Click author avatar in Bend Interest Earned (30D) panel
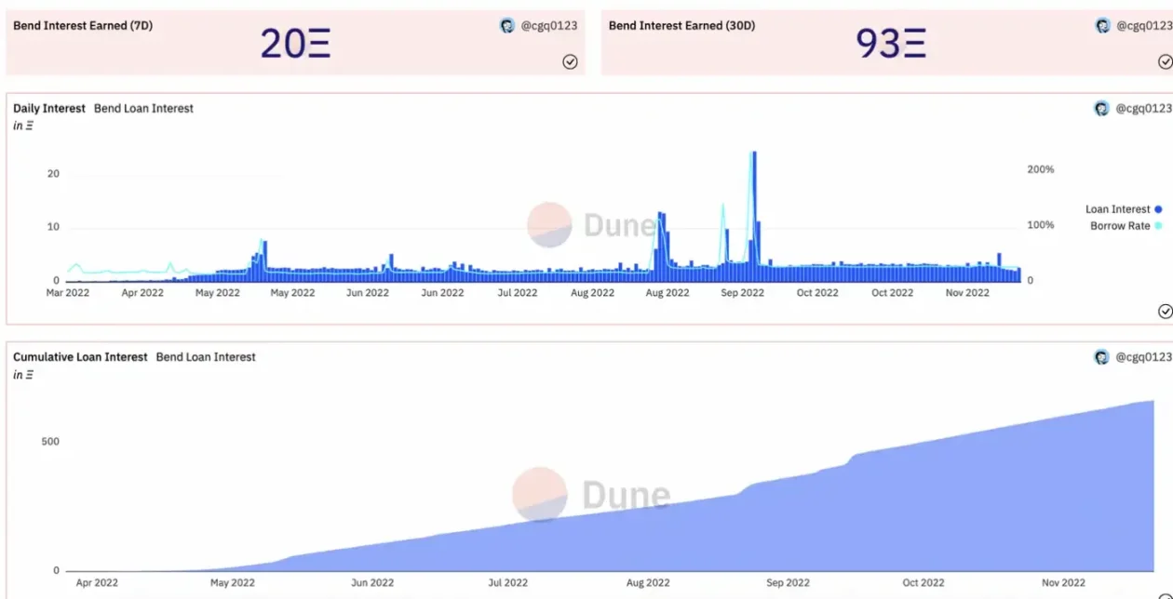1173x599 pixels. (1102, 26)
